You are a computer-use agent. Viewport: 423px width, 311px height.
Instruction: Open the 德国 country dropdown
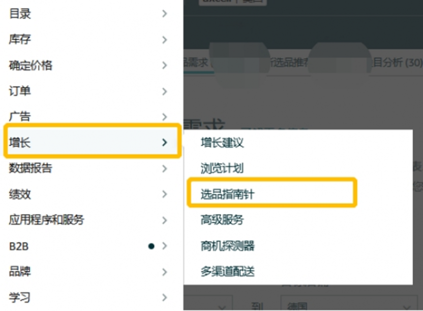click(x=349, y=304)
